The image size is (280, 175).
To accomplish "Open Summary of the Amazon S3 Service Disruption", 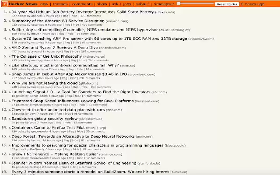I will (58, 21).
